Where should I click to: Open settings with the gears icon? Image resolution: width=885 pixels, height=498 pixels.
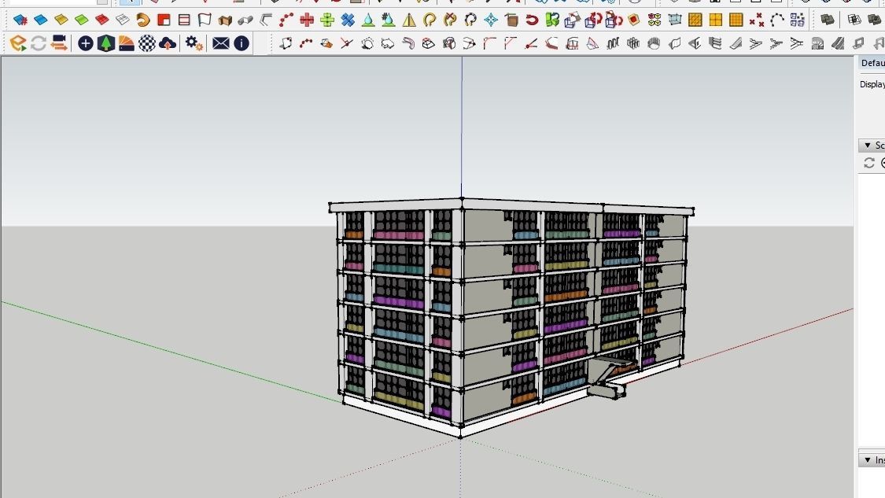[194, 43]
